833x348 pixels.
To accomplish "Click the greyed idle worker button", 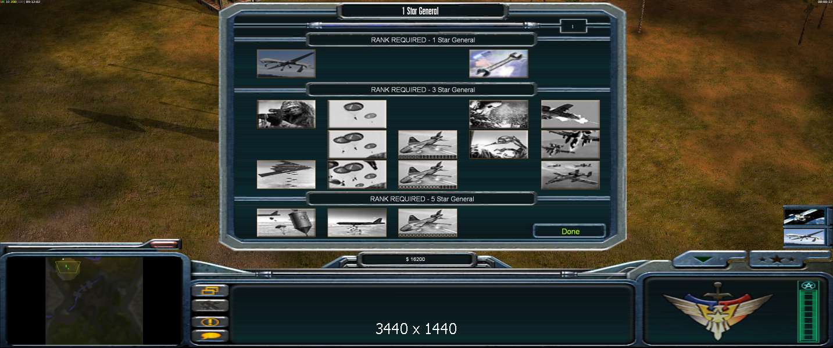I will click(x=210, y=306).
